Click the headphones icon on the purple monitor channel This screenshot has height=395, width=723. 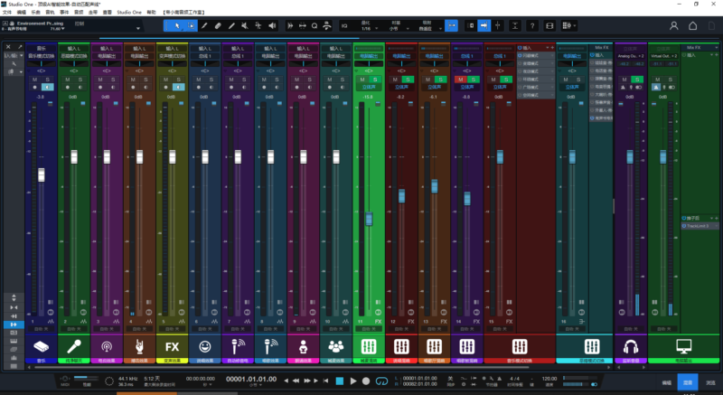(x=632, y=346)
